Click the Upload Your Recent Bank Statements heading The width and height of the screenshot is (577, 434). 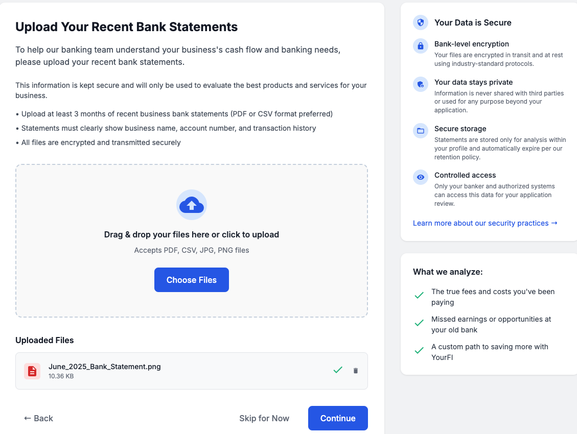(127, 27)
